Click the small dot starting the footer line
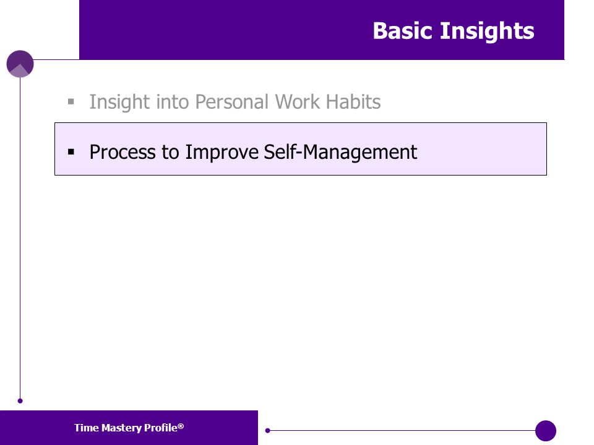 (x=267, y=430)
